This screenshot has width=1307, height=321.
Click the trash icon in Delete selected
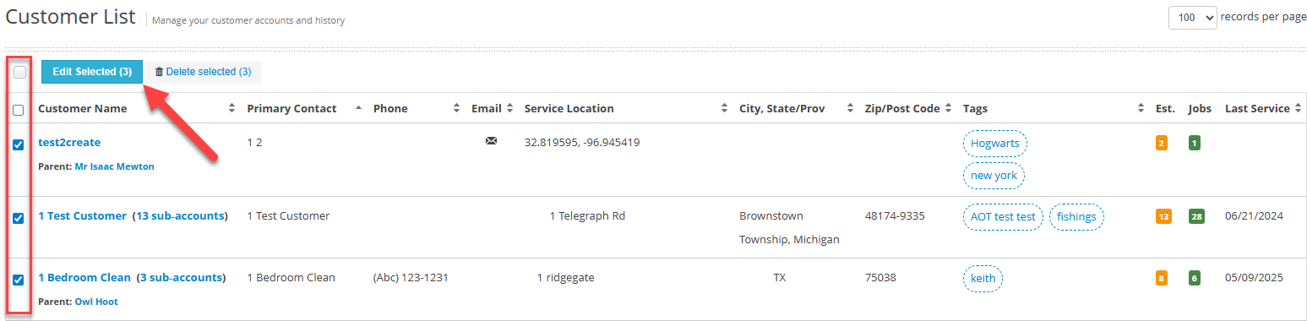pos(159,72)
